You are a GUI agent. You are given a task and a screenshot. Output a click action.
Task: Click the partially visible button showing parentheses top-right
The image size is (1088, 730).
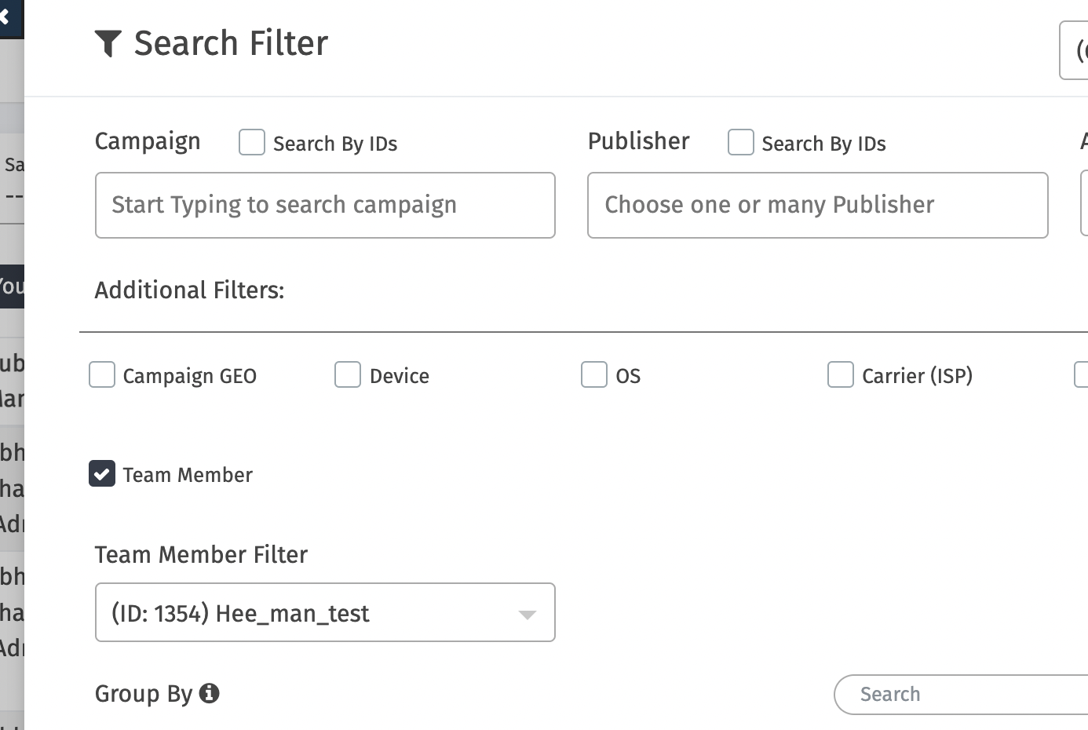click(1080, 51)
